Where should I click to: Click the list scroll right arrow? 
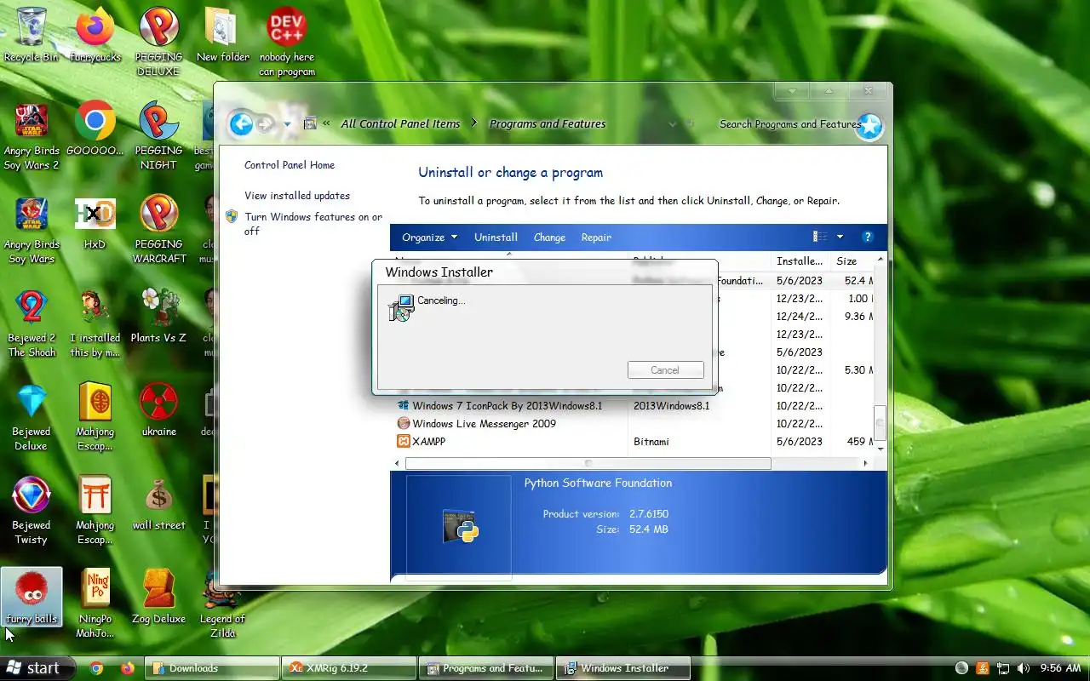(x=865, y=463)
